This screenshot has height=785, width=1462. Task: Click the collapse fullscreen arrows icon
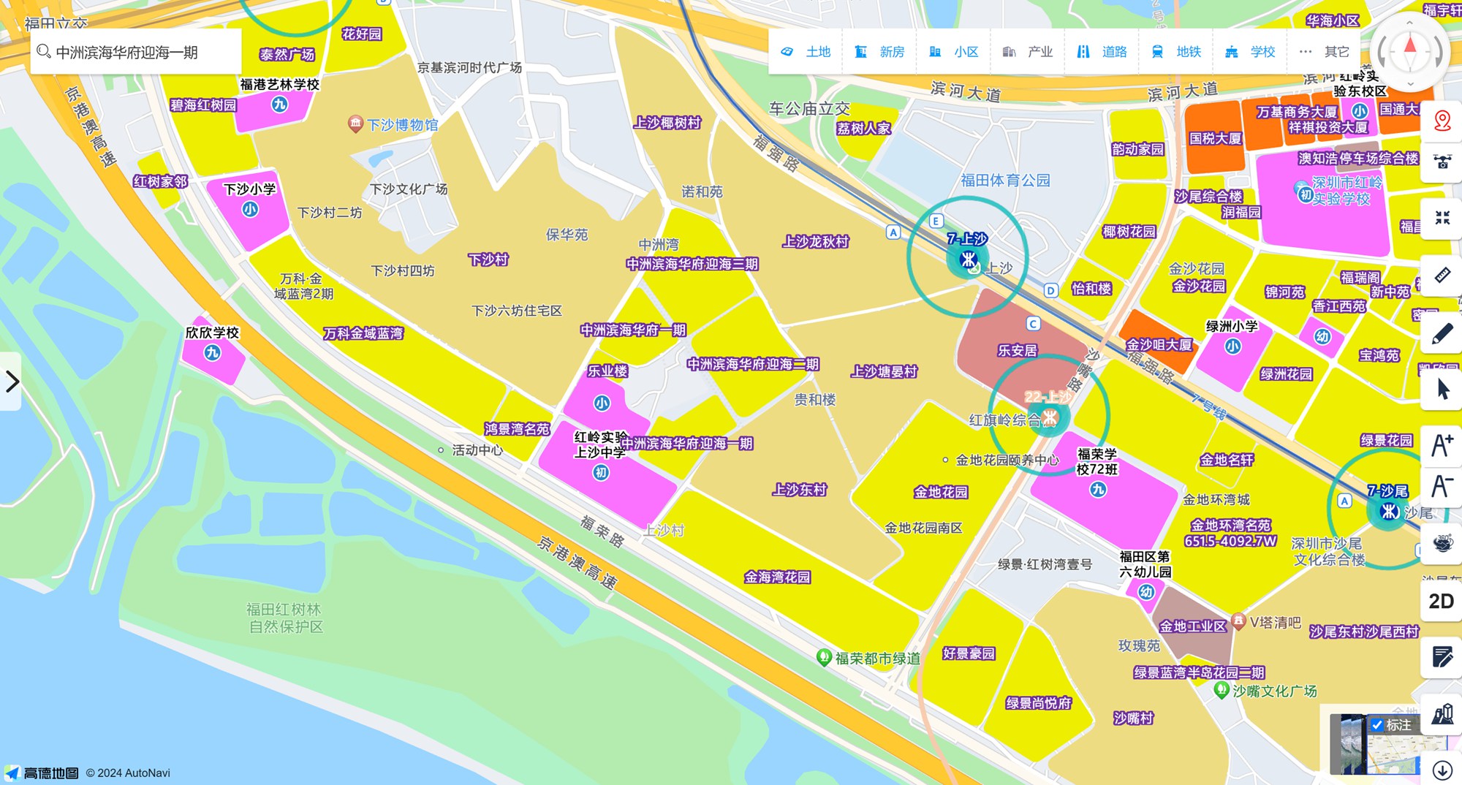[1442, 218]
